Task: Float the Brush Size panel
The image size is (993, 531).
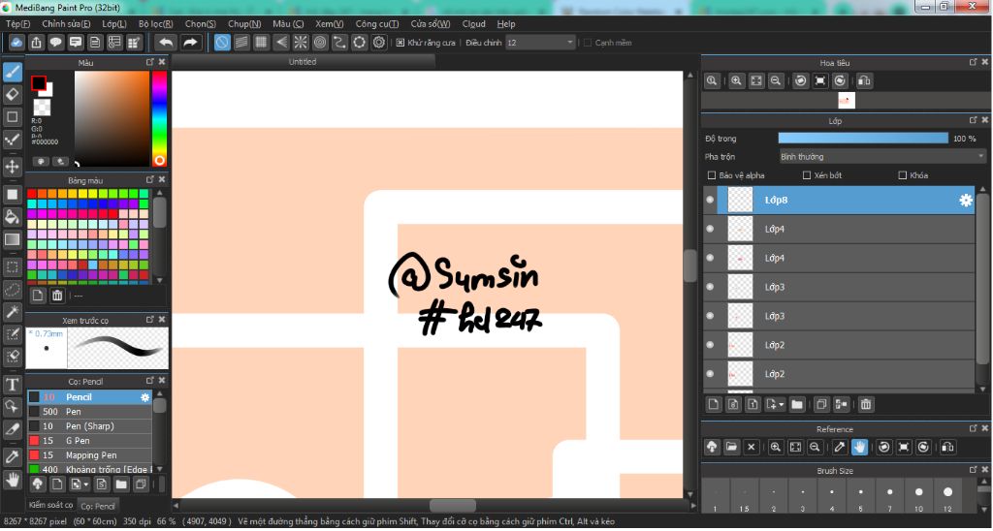Action: [x=973, y=470]
